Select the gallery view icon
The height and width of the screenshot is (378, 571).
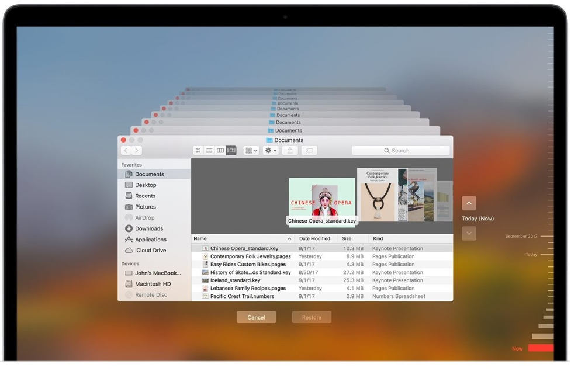231,150
